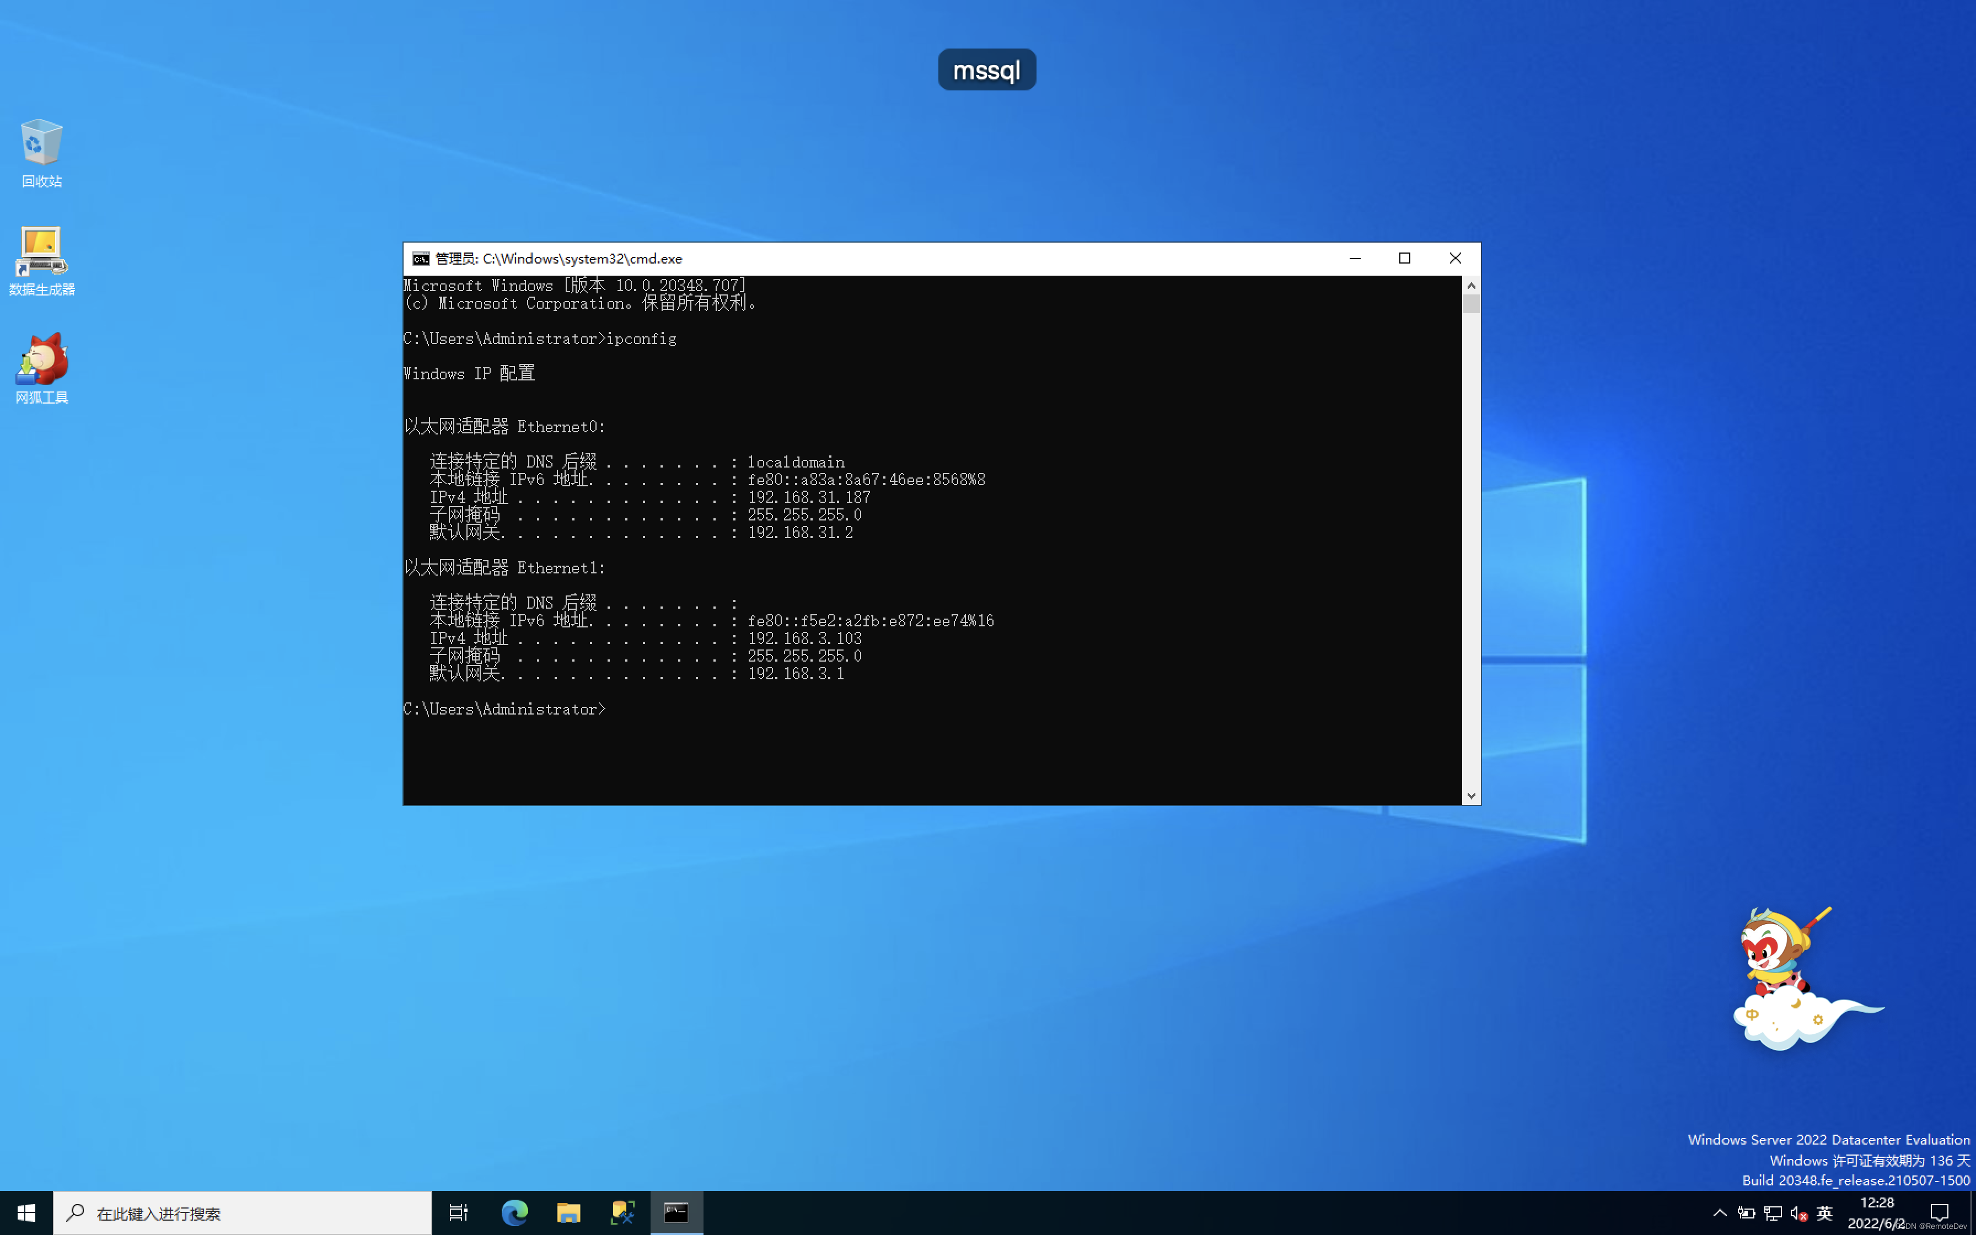Viewport: 1976px width, 1235px height.
Task: Open the clock showing 12:28
Action: [1877, 1213]
